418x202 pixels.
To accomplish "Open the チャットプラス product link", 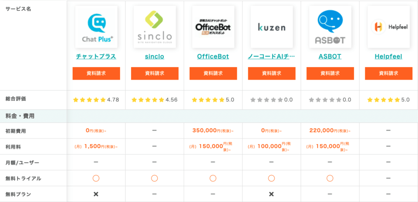I will (x=96, y=57).
